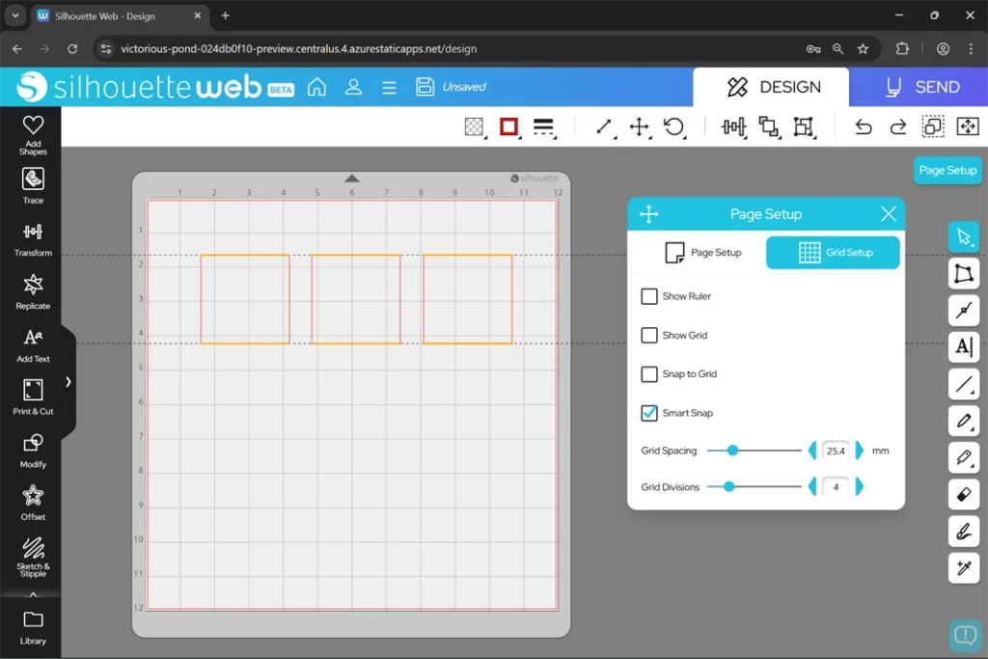Select the Eraser tool on right toolbar
The height and width of the screenshot is (659, 988).
pos(963,494)
